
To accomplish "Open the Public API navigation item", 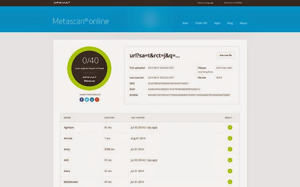I will (201, 23).
